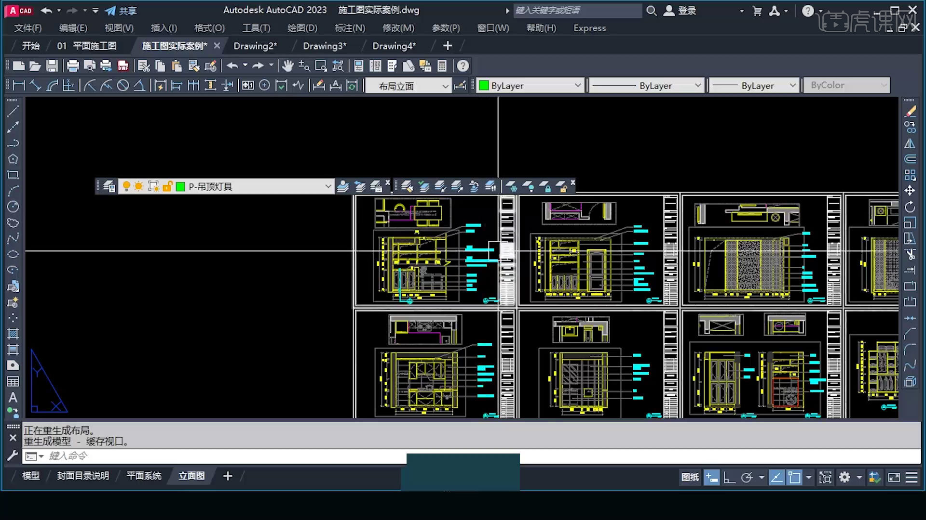Click the Undo arrow on the Quick Access toolbar

tap(47, 11)
